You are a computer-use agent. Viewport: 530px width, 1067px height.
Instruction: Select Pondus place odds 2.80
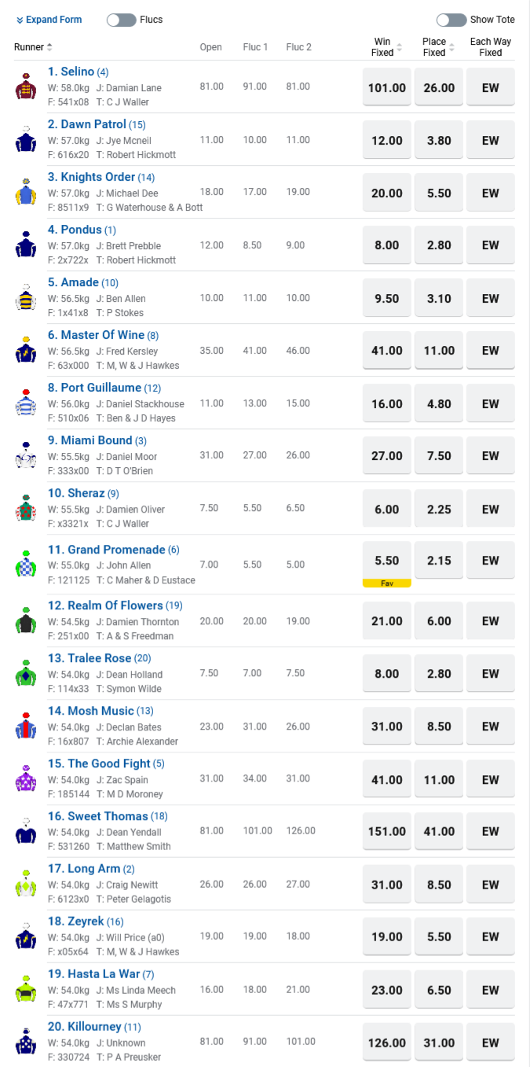[x=439, y=245]
